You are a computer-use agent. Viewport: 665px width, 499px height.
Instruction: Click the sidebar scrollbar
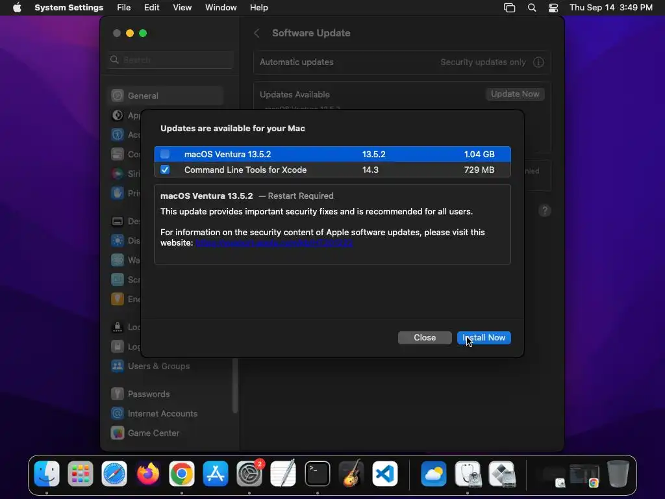click(235, 385)
